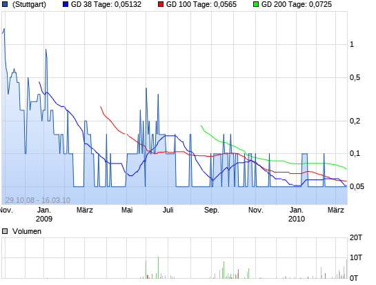This screenshot has height=285, width=376.
Task: Select the '(Stuttgart)' legend label
Action: click(x=29, y=4)
